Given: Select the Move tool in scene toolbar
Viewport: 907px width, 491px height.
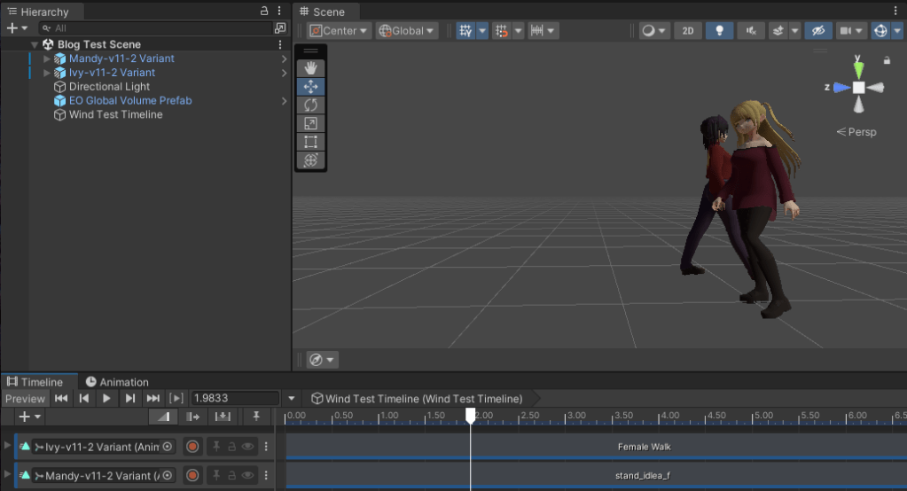Looking at the screenshot, I should point(310,87).
